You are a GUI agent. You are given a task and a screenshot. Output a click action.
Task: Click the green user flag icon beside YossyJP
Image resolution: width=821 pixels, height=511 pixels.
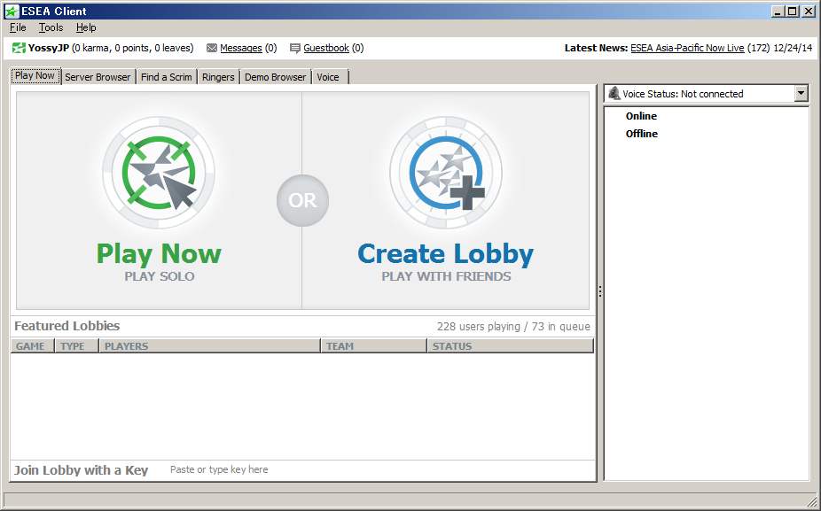point(19,48)
